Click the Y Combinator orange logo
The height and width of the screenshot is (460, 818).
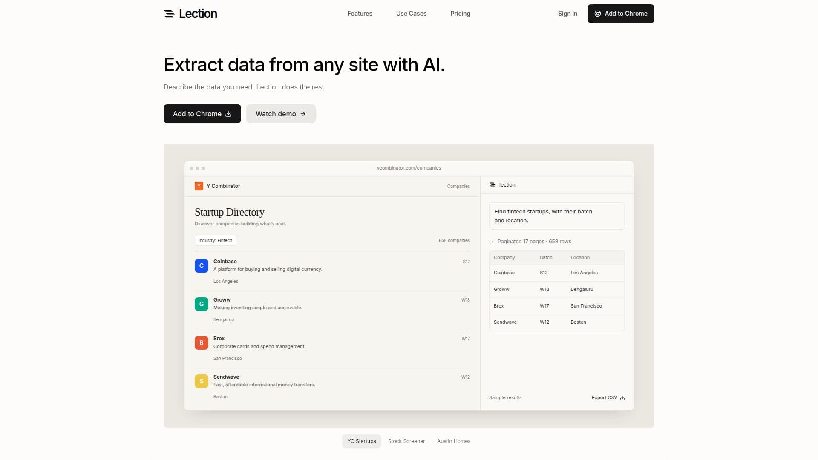tap(199, 186)
